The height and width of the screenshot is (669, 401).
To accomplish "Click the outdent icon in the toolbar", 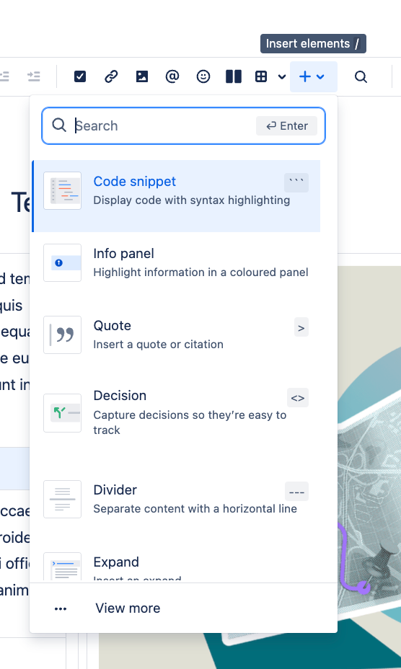I will click(x=4, y=76).
